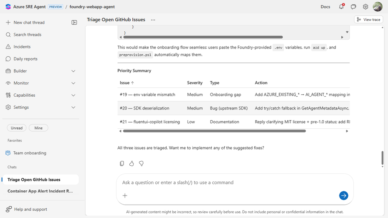Add attachment with plus icon
The height and width of the screenshot is (218, 388).
[x=125, y=196]
